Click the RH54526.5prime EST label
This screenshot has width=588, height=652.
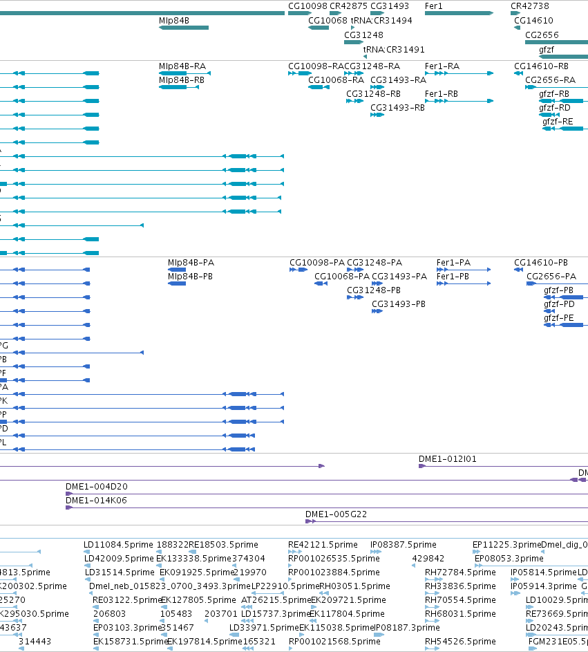[460, 641]
